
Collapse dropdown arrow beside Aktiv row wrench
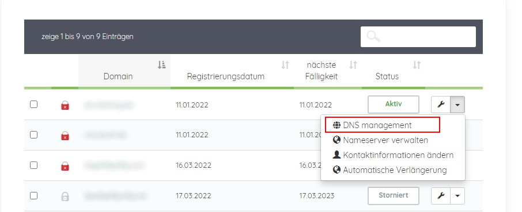click(457, 105)
